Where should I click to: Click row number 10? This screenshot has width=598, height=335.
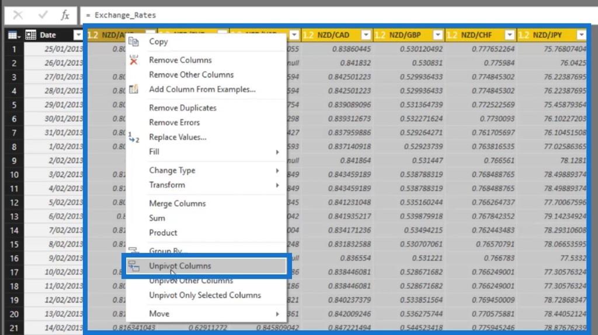[14, 175]
